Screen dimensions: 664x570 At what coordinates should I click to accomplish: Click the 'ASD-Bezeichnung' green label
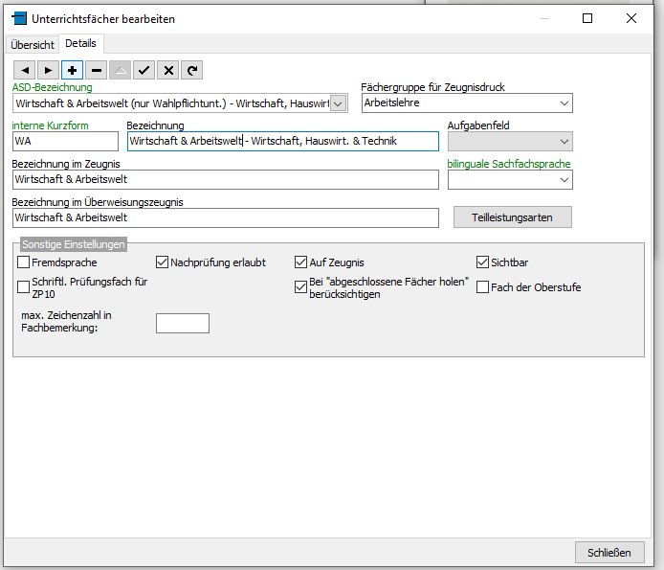pos(52,87)
